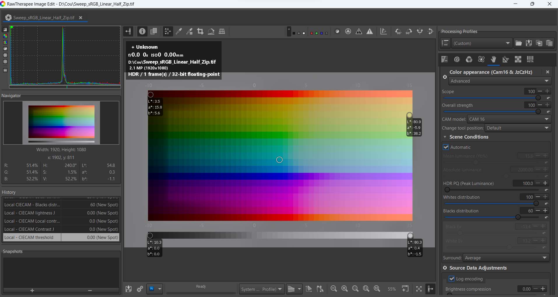Viewport: 558px width, 297px height.
Task: Collapse the Scene Conditions section
Action: pos(445,137)
